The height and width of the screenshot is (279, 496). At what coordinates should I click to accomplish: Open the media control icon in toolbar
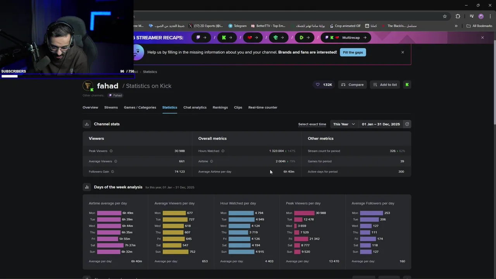click(x=472, y=16)
